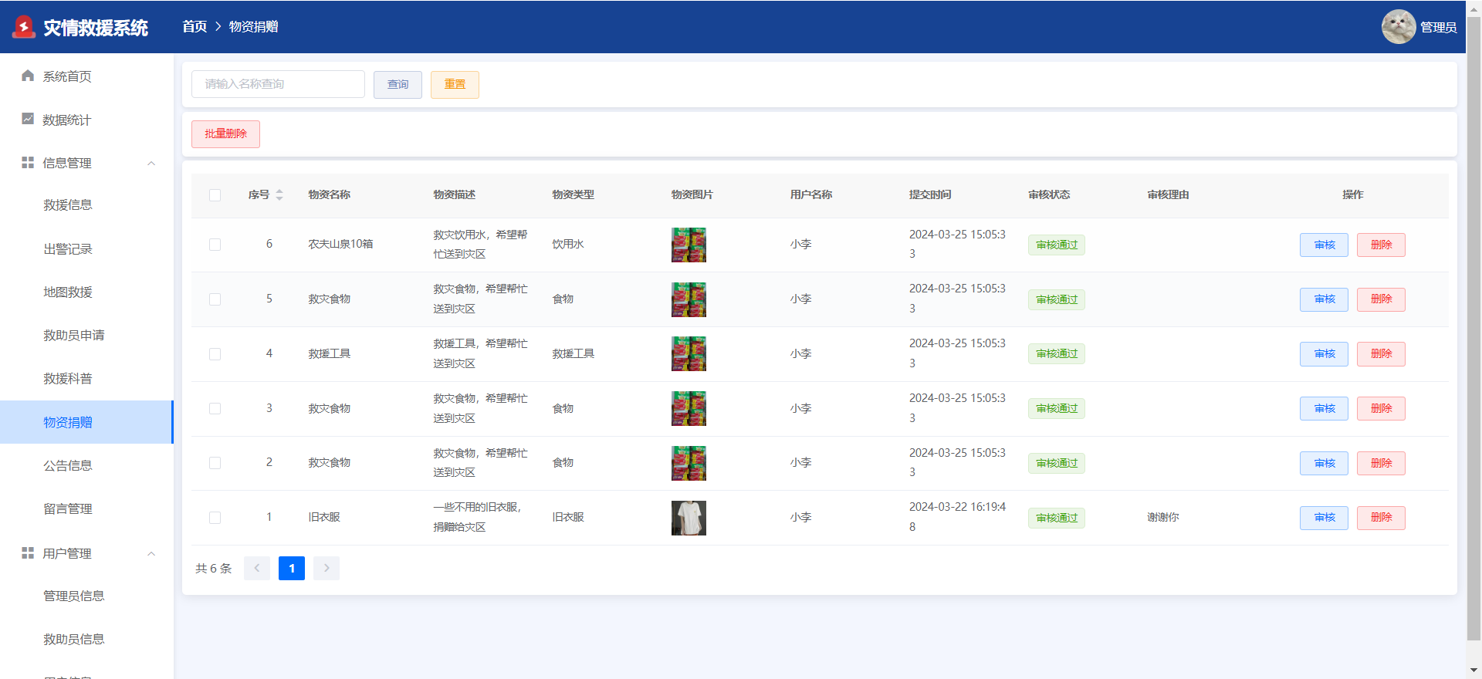The width and height of the screenshot is (1482, 679).
Task: Open the image thumbnail in row 3
Action: pyautogui.click(x=689, y=409)
